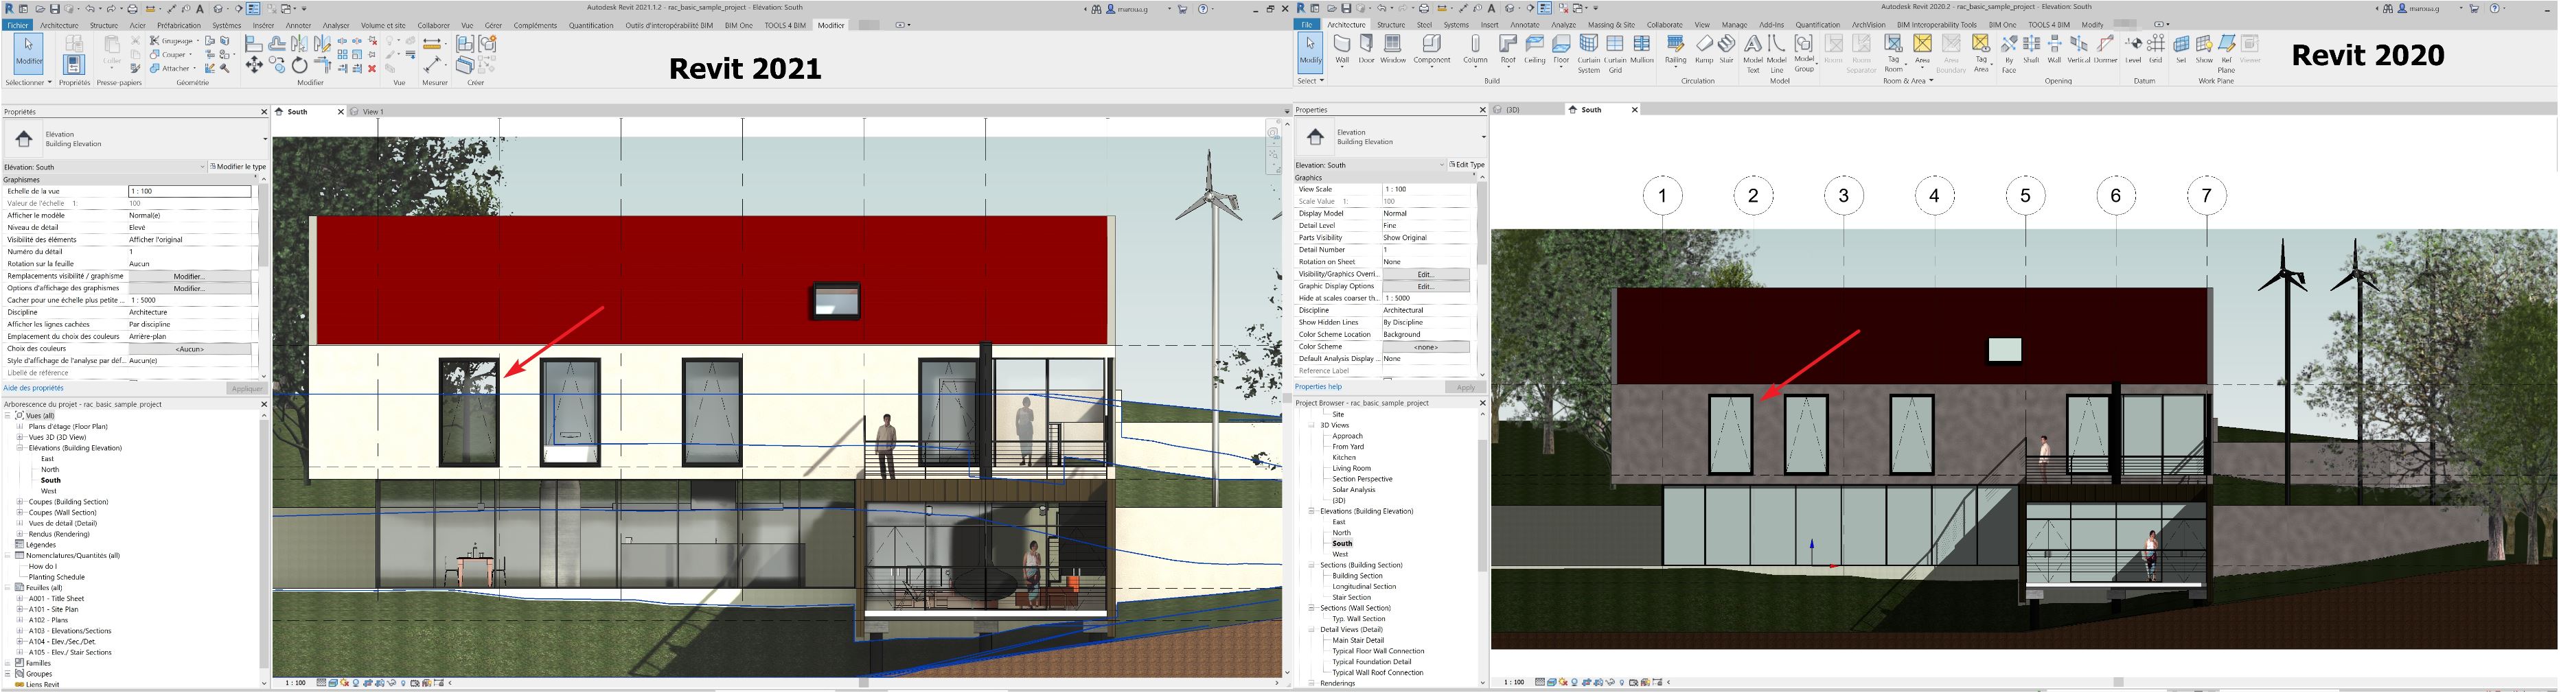This screenshot has width=2561, height=693.
Task: Select the Ramp tool
Action: click(1704, 49)
